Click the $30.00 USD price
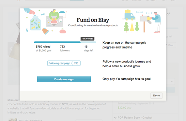186x121 pixels. (124, 108)
